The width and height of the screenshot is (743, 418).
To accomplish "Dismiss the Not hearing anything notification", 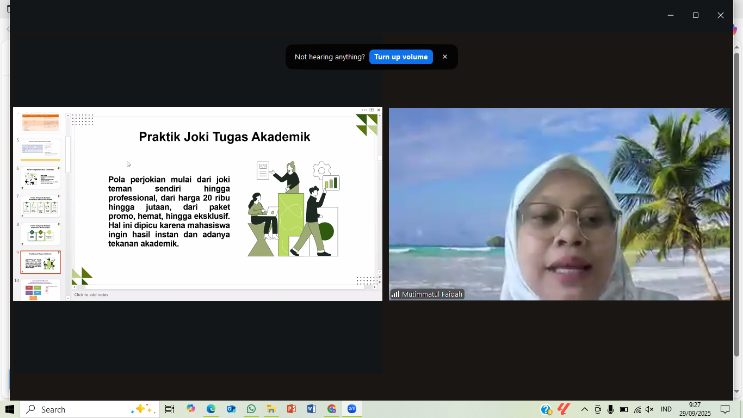I will (x=445, y=57).
